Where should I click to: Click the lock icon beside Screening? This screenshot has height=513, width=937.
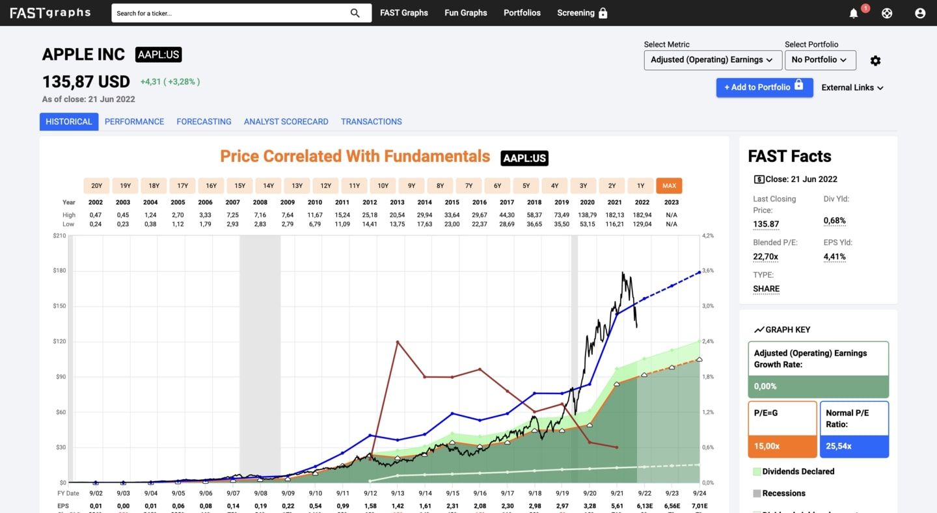coord(603,13)
